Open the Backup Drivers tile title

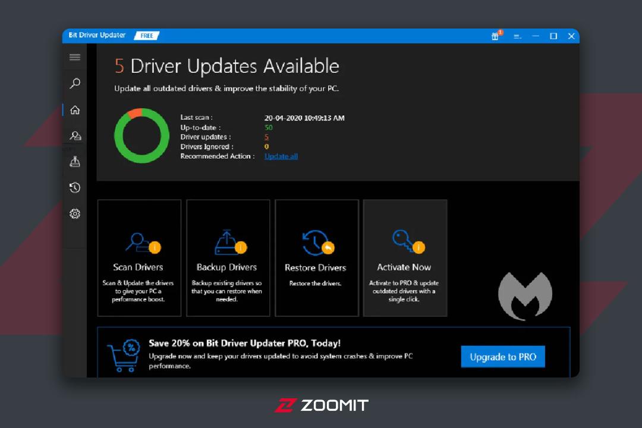pos(226,267)
